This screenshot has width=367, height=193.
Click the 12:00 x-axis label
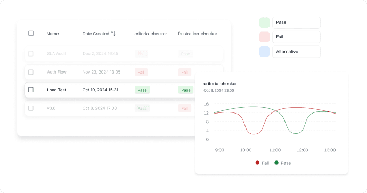pyautogui.click(x=303, y=150)
